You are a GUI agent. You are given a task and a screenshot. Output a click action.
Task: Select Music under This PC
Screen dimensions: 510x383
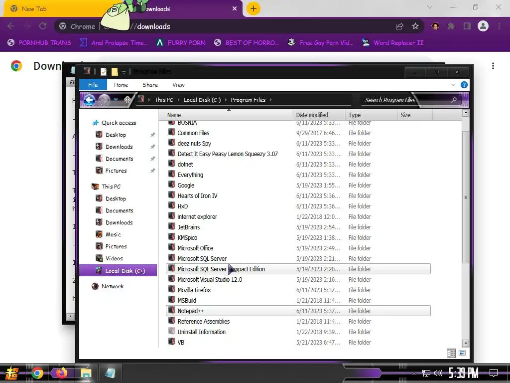[113, 234]
